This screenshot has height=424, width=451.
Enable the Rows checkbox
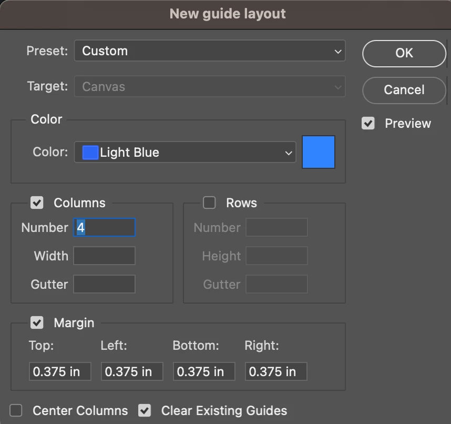tap(209, 203)
